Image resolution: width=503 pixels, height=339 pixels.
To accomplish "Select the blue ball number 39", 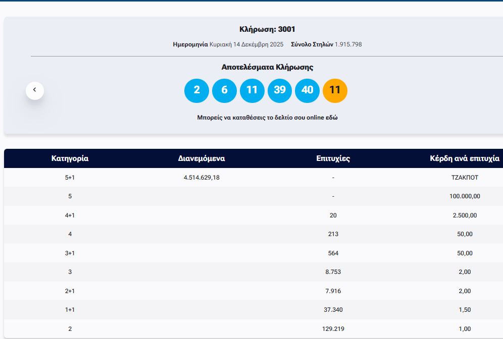I will [280, 90].
